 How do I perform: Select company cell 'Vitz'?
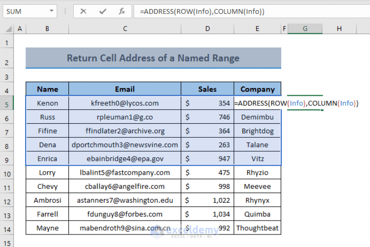(x=258, y=158)
